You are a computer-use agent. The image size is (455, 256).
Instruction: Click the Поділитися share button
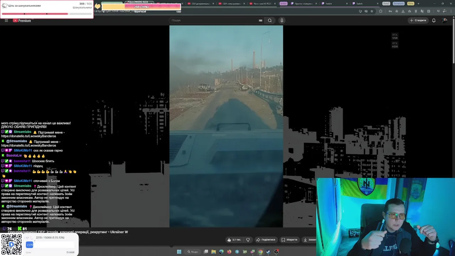[266, 240]
